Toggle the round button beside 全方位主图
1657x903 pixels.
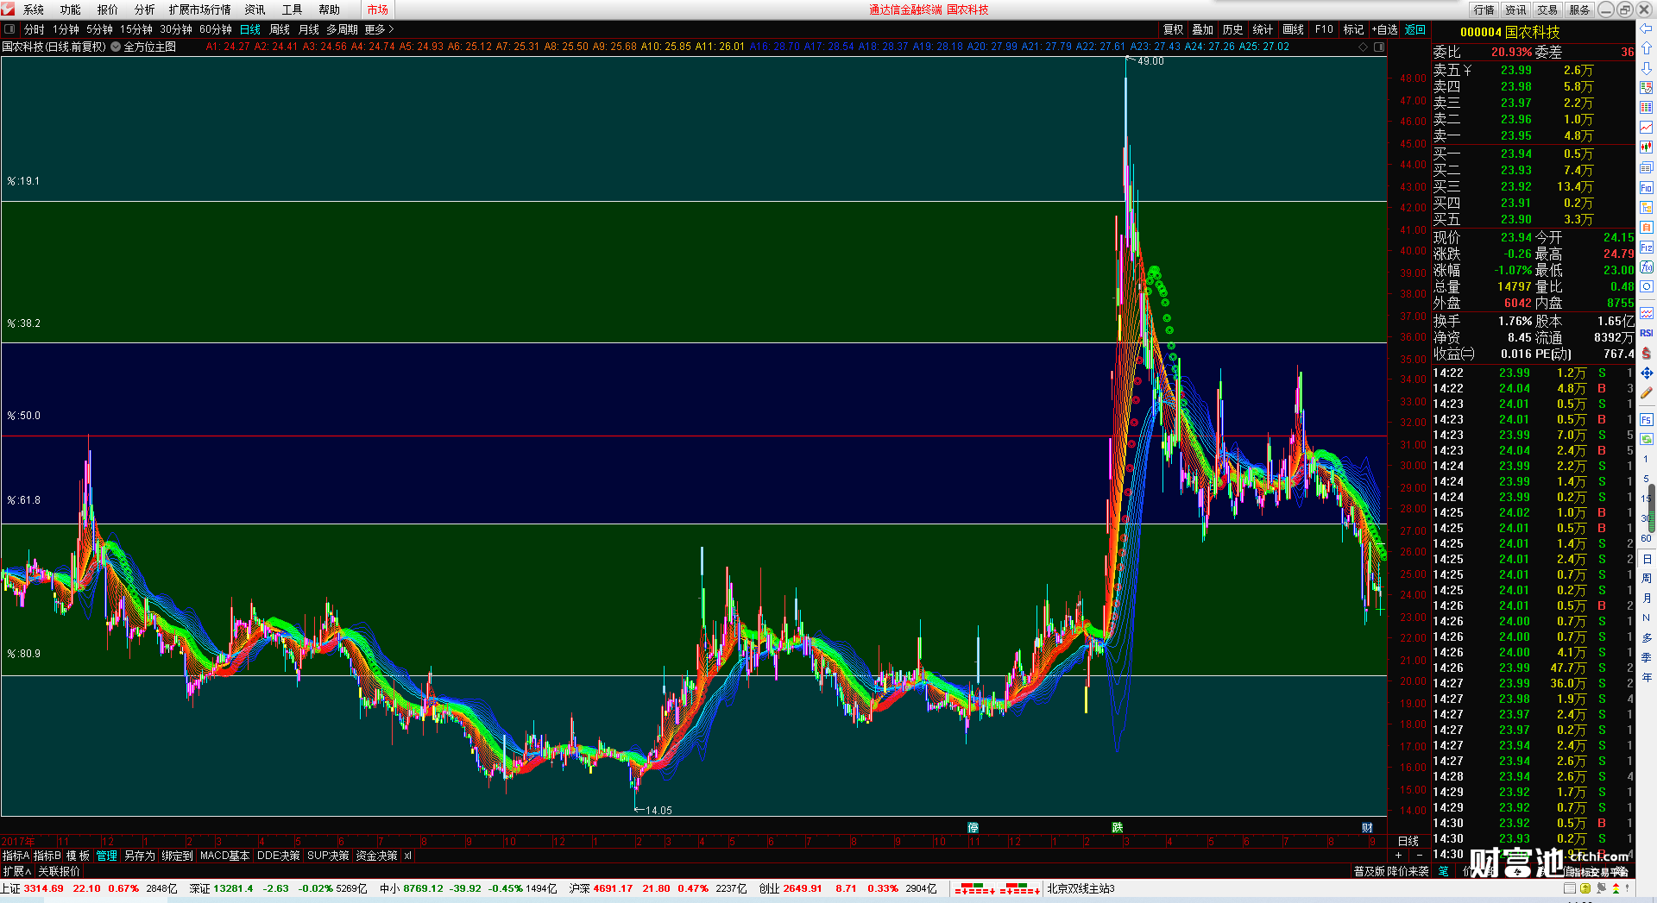coord(116,47)
